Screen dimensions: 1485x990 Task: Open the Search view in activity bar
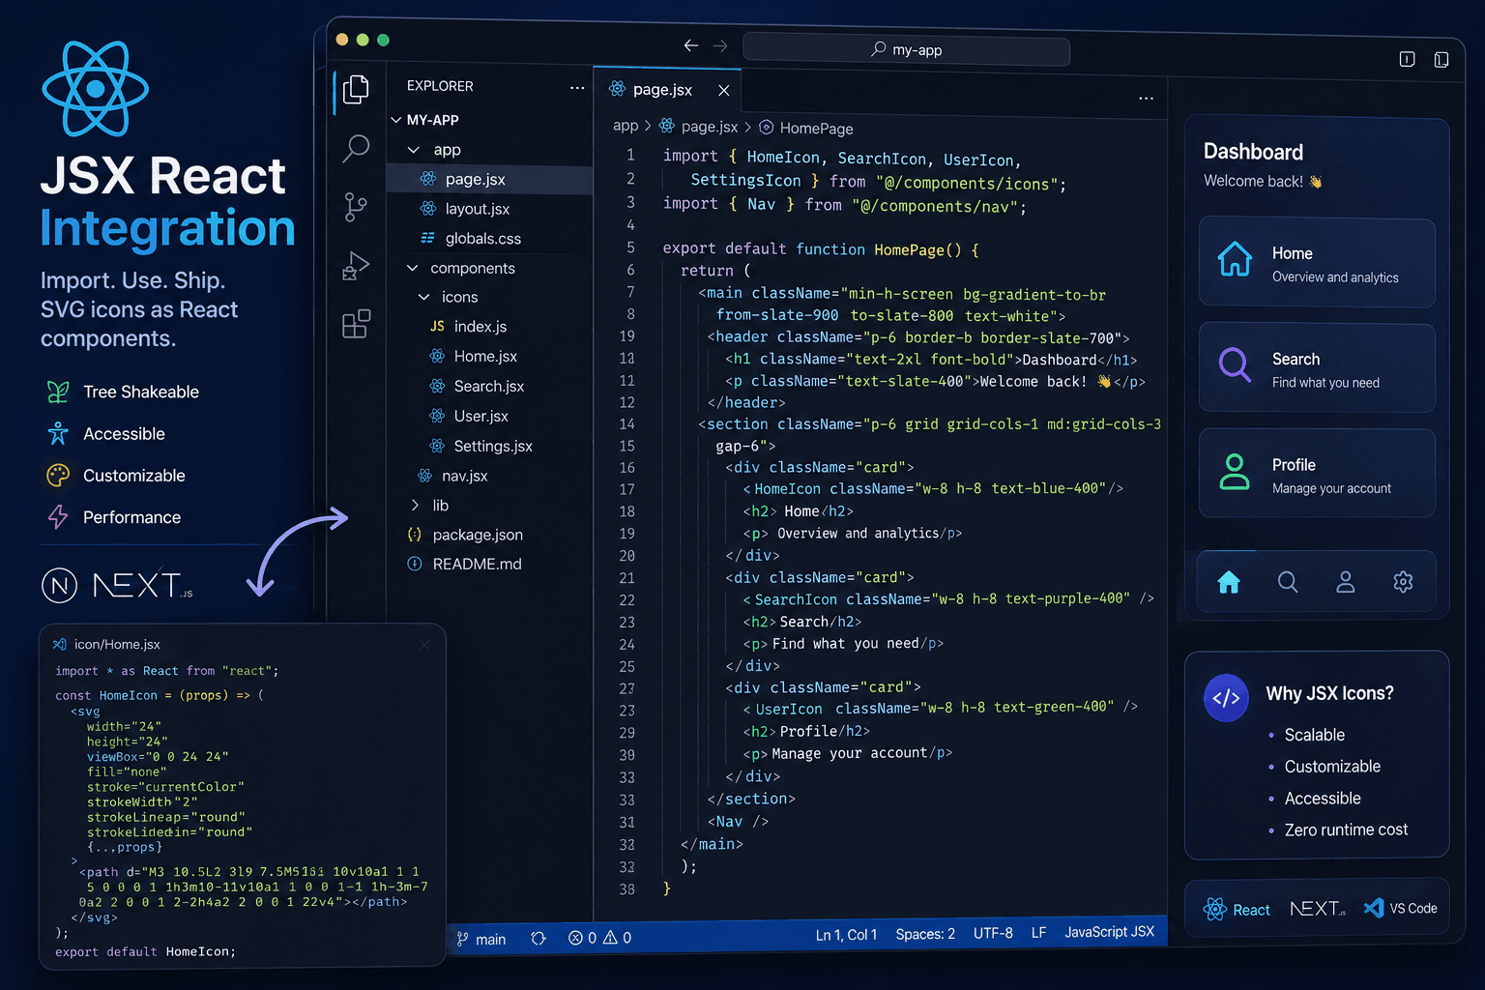[356, 149]
